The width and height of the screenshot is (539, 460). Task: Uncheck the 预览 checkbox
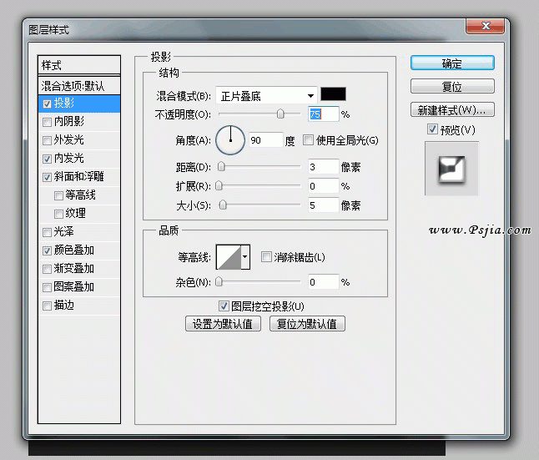(431, 129)
